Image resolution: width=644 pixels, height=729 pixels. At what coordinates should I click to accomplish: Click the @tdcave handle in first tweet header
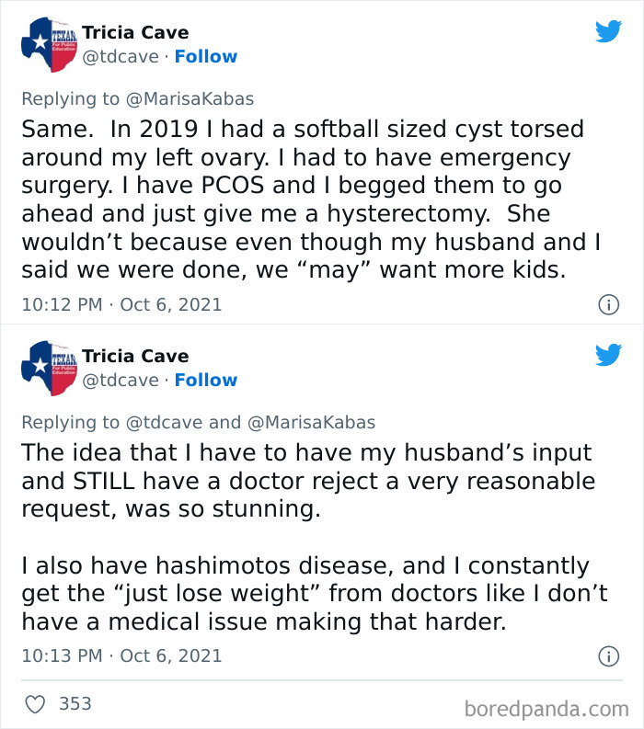(120, 56)
